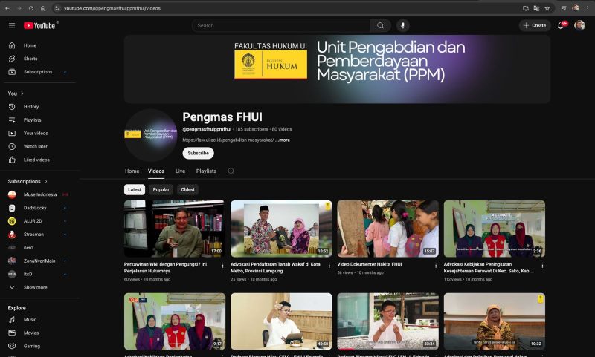Expand the You section chevron
The image size is (595, 357).
[x=22, y=94]
